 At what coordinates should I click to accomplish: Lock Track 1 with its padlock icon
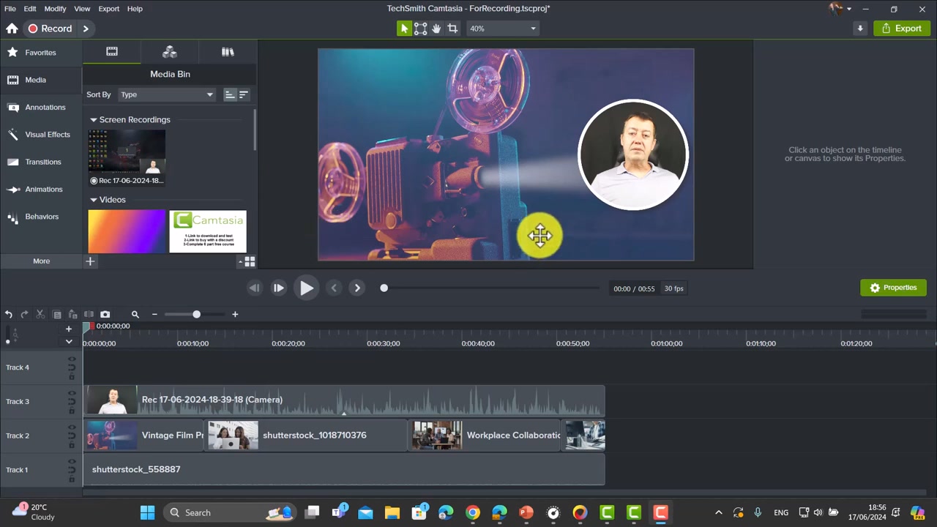pyautogui.click(x=72, y=479)
